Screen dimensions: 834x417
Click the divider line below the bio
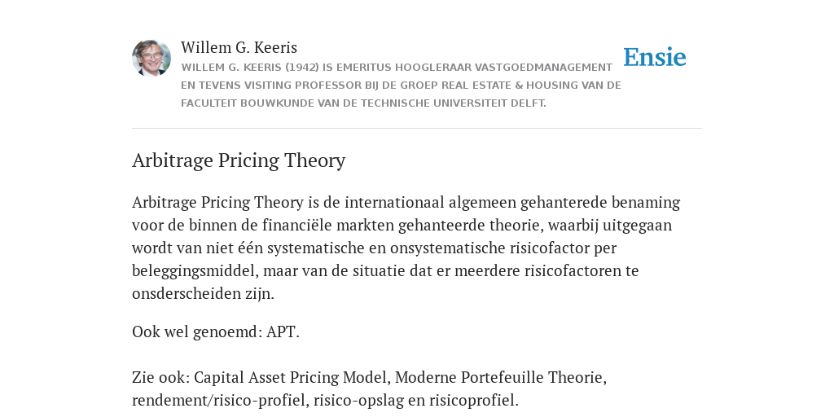(x=417, y=128)
